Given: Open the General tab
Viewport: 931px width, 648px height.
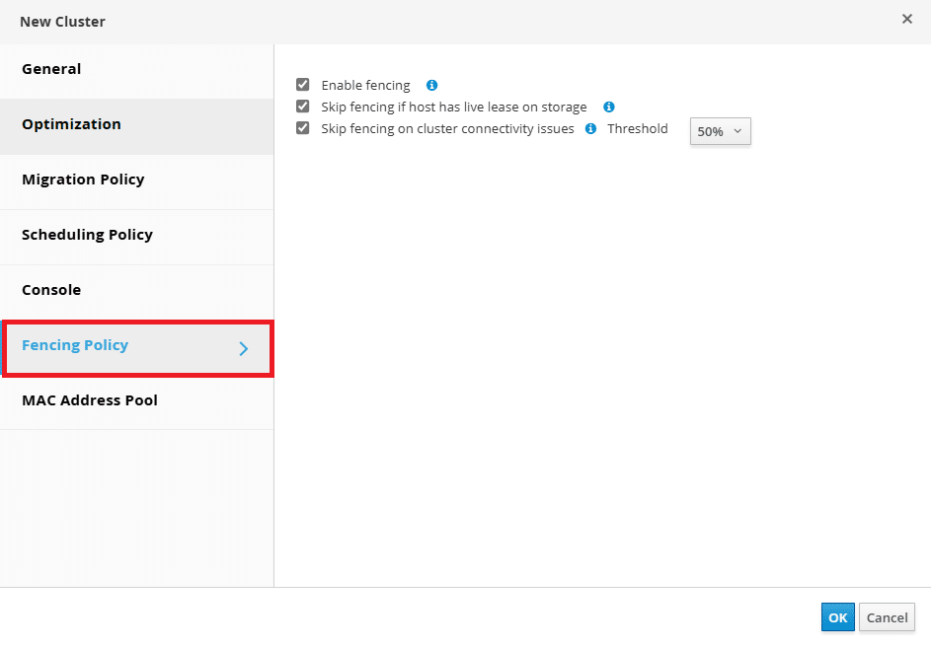Looking at the screenshot, I should coord(136,71).
